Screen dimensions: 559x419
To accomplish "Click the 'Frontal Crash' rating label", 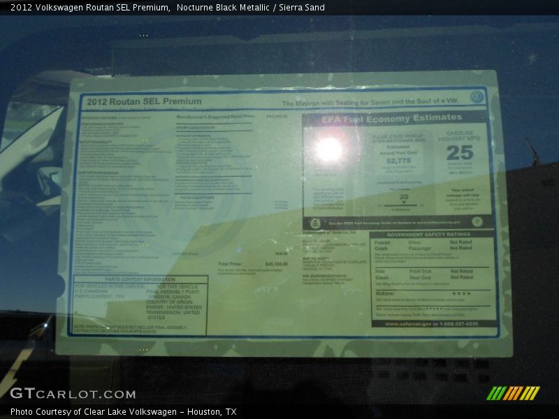I will tap(382, 245).
